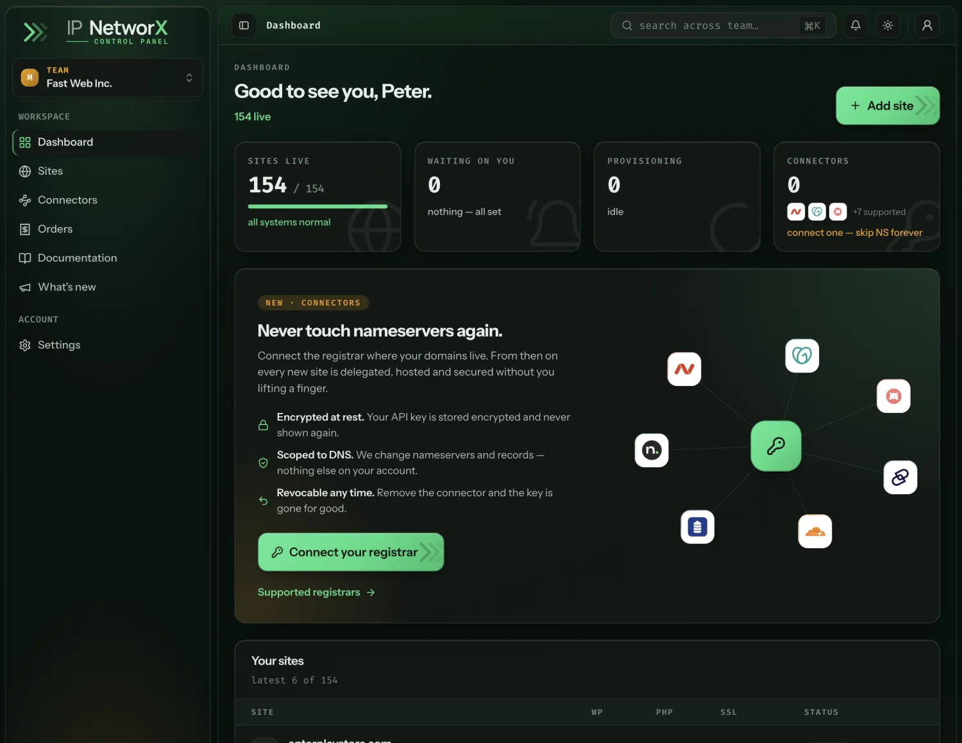
Task: Click the NEW · CONNECTORS badge
Action: coord(313,303)
